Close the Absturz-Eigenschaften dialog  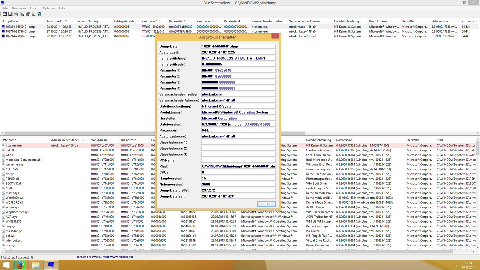(x=275, y=36)
